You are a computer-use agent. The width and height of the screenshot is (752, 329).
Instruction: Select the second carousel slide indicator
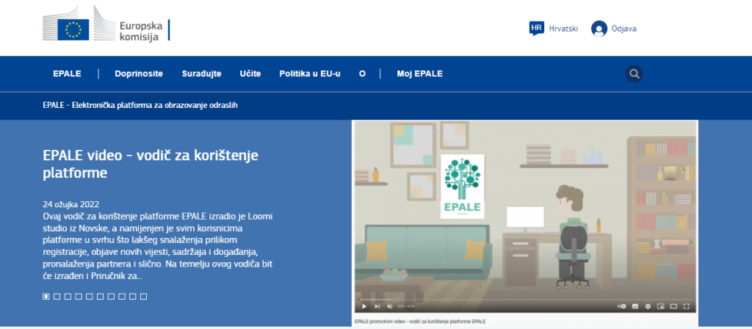57,297
